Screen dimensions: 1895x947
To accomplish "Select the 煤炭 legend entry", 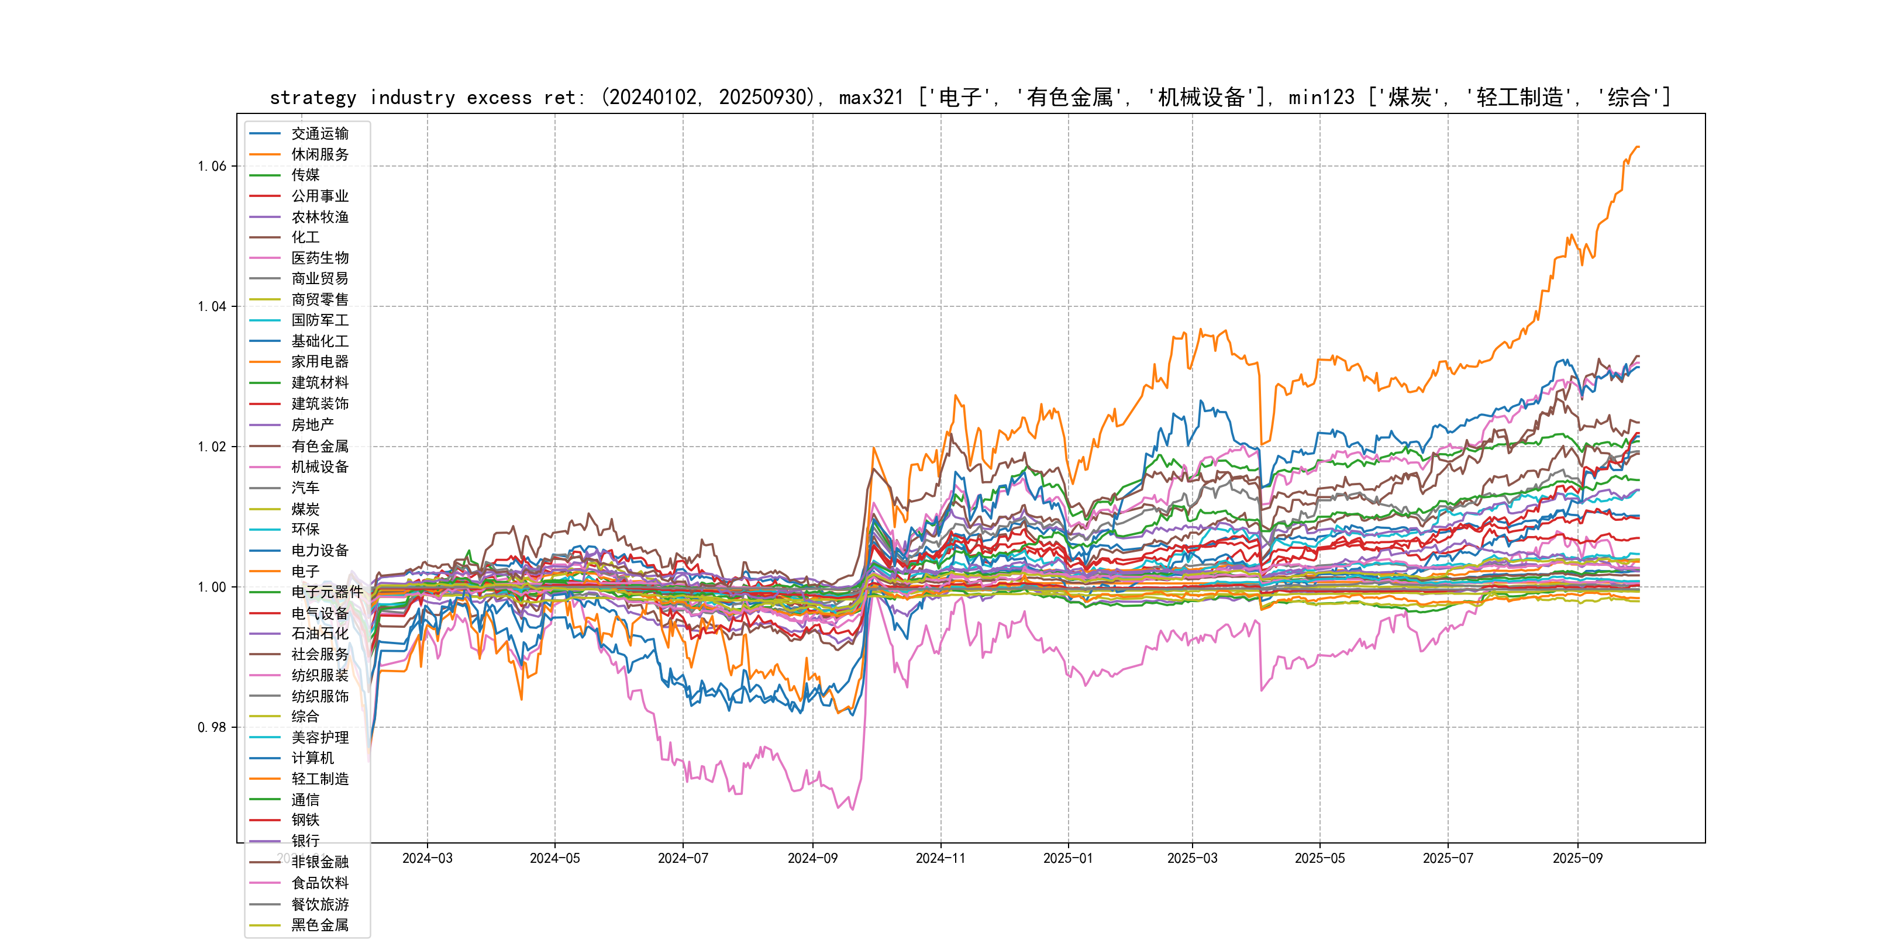I will pos(305,509).
